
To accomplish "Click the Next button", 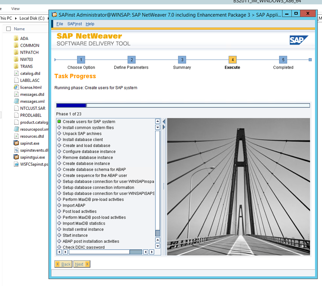I will point(82,264).
